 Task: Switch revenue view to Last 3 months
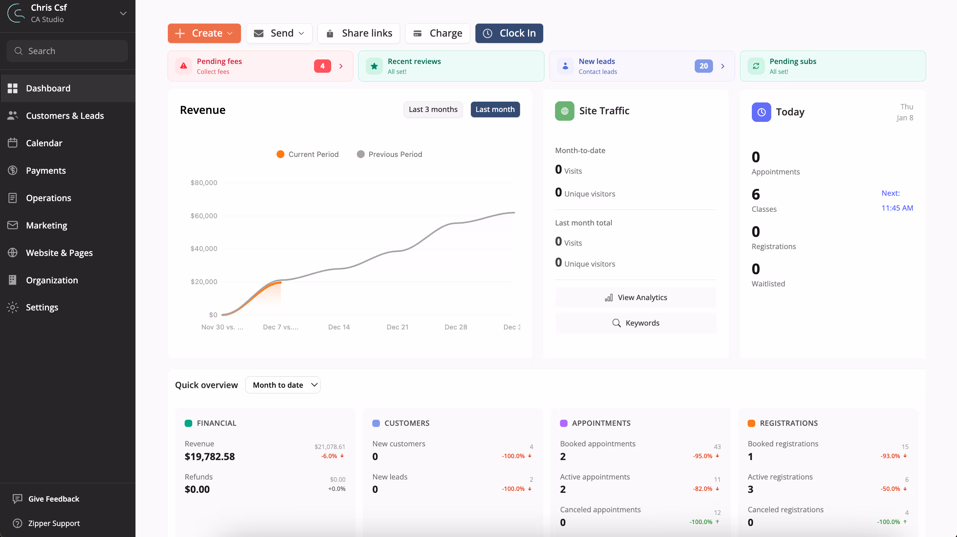433,109
